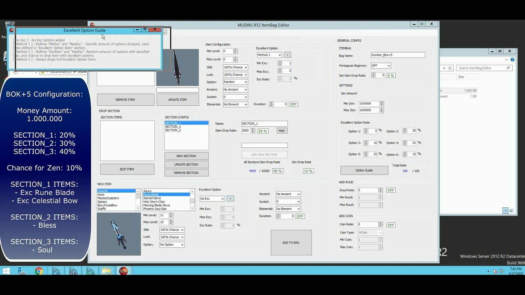Open the Pentagram Beginner dropdown

pos(381,66)
